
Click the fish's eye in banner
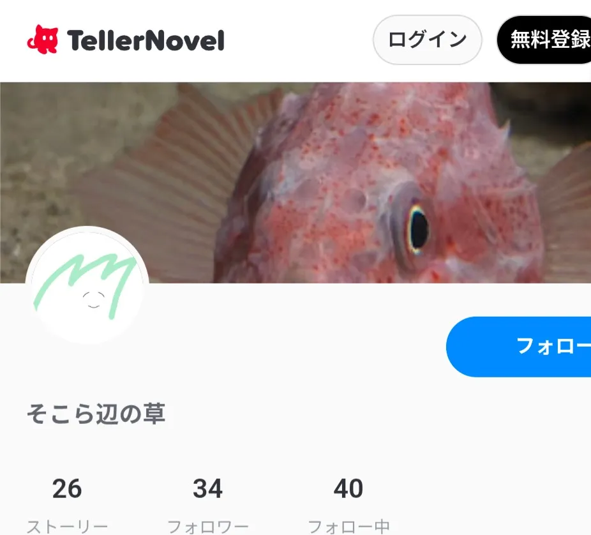coord(417,229)
